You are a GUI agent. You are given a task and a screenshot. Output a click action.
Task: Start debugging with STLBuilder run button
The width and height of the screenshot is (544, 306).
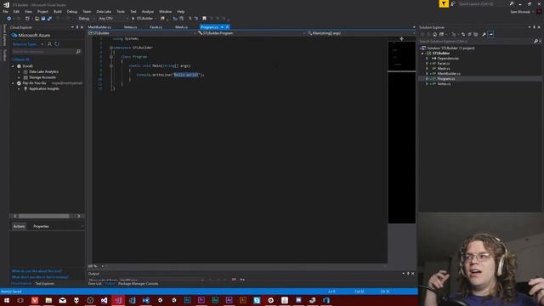coord(143,19)
